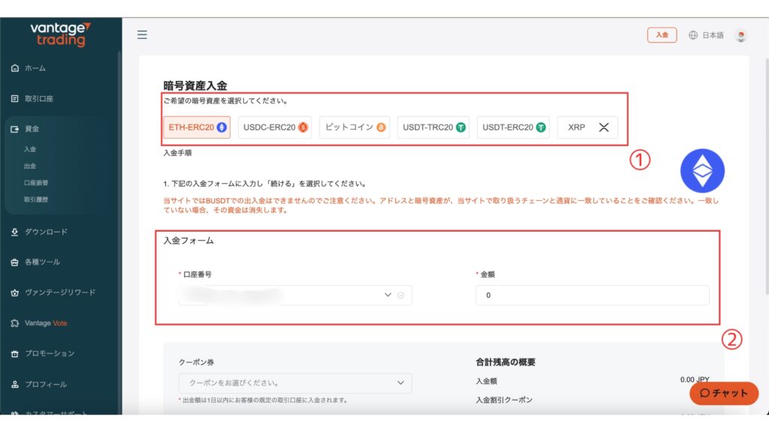
Task: Click the user profile avatar
Action: (x=740, y=35)
